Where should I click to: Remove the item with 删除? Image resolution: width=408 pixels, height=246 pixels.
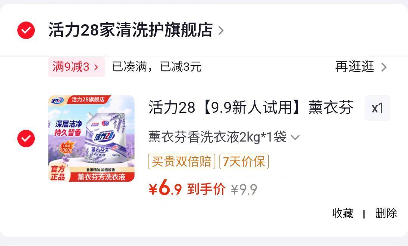click(386, 213)
